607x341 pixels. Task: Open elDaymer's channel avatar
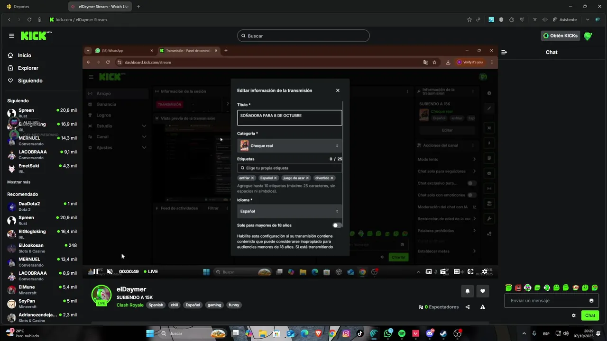tap(101, 296)
